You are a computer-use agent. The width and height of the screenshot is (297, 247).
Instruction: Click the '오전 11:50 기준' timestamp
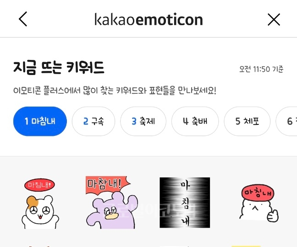[x=261, y=69]
